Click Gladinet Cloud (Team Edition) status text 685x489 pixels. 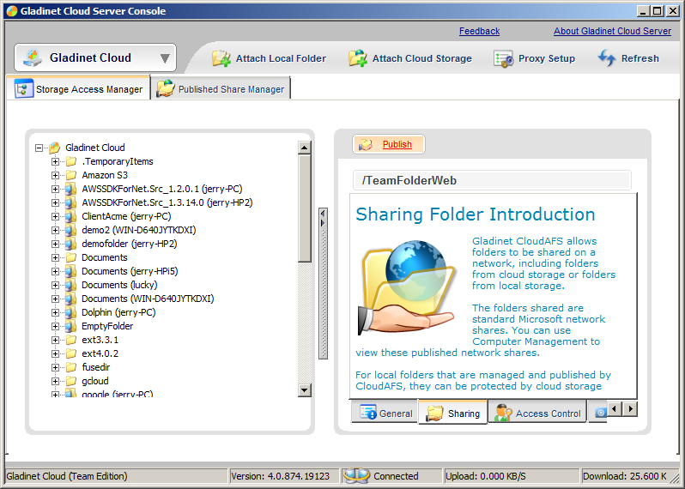tap(67, 476)
